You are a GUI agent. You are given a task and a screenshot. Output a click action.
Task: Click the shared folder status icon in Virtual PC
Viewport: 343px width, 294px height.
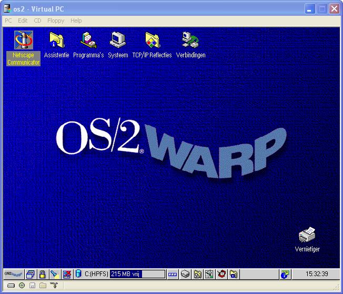(x=43, y=285)
